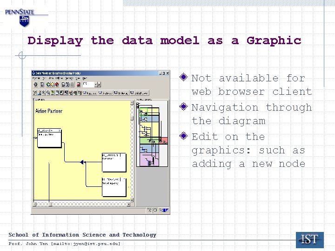
Task: Click 'Navigation through the diagram' bullet
Action: pyautogui.click(x=251, y=114)
